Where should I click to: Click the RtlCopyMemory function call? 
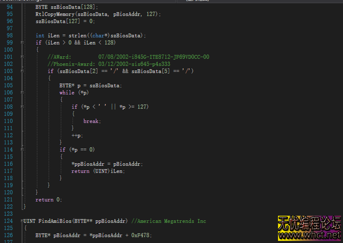pos(52,14)
